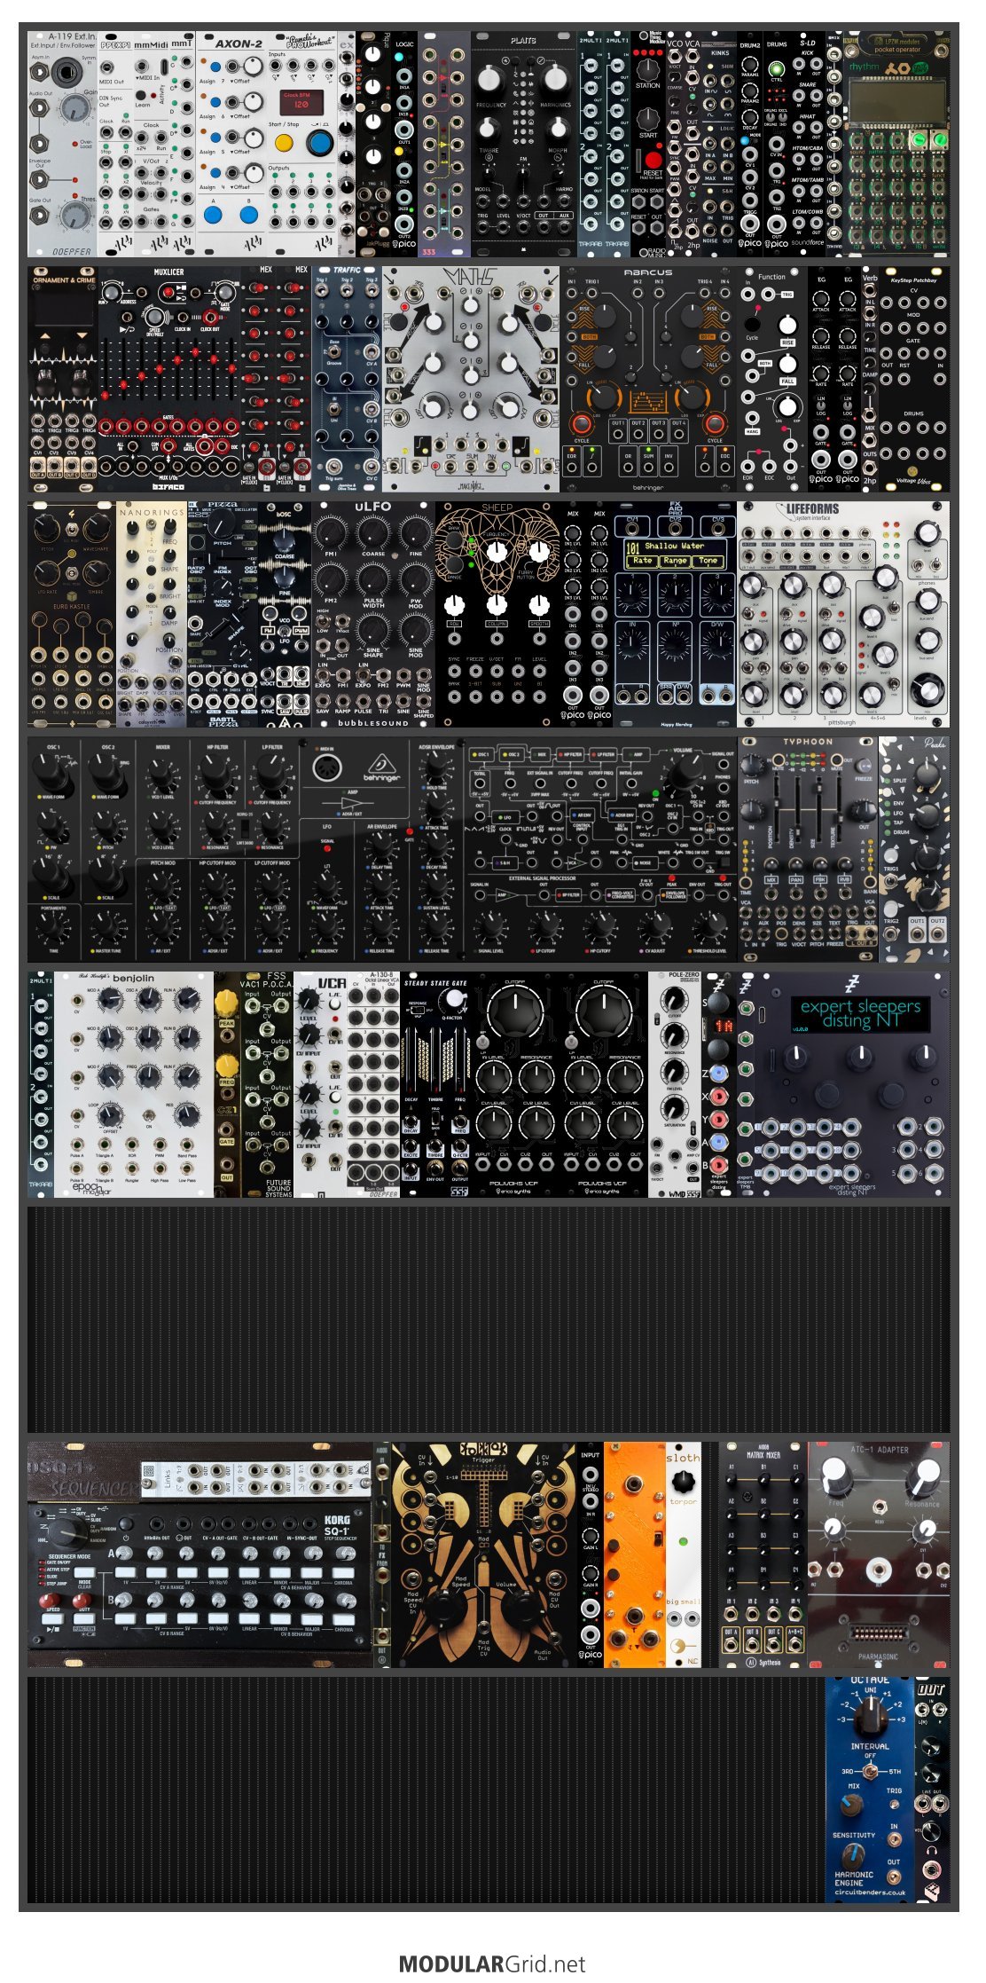
Task: Select the TYPHOON granular module
Action: (x=807, y=850)
